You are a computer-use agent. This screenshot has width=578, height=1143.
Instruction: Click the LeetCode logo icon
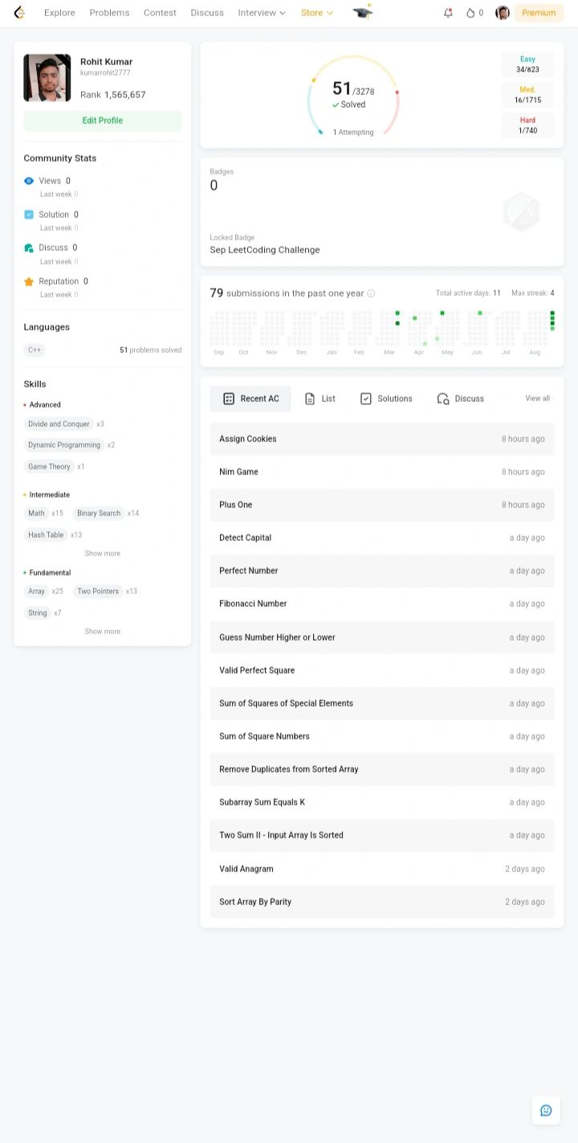pos(19,13)
